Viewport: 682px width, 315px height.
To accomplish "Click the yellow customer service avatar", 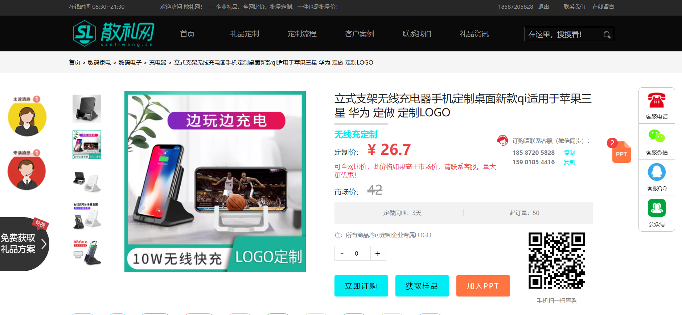I will click(x=27, y=119).
